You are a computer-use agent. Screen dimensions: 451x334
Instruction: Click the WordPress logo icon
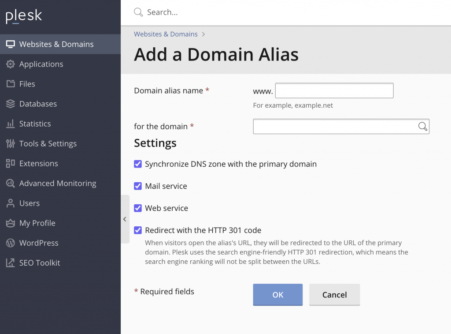point(10,243)
